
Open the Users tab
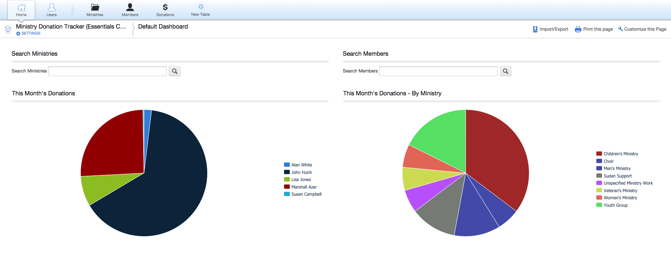pyautogui.click(x=51, y=10)
